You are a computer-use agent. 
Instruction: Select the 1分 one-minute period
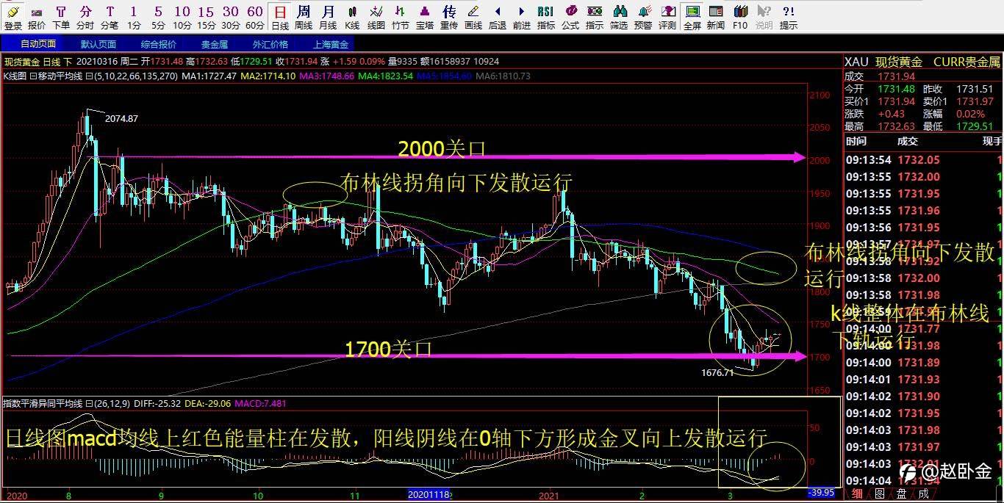pos(133,16)
